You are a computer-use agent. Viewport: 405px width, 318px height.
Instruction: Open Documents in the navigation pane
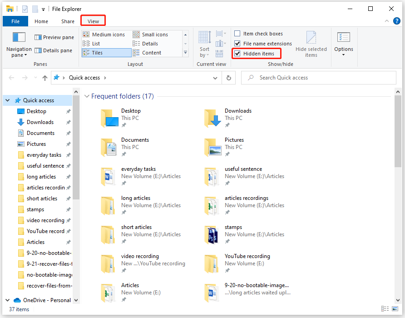pyautogui.click(x=40, y=133)
